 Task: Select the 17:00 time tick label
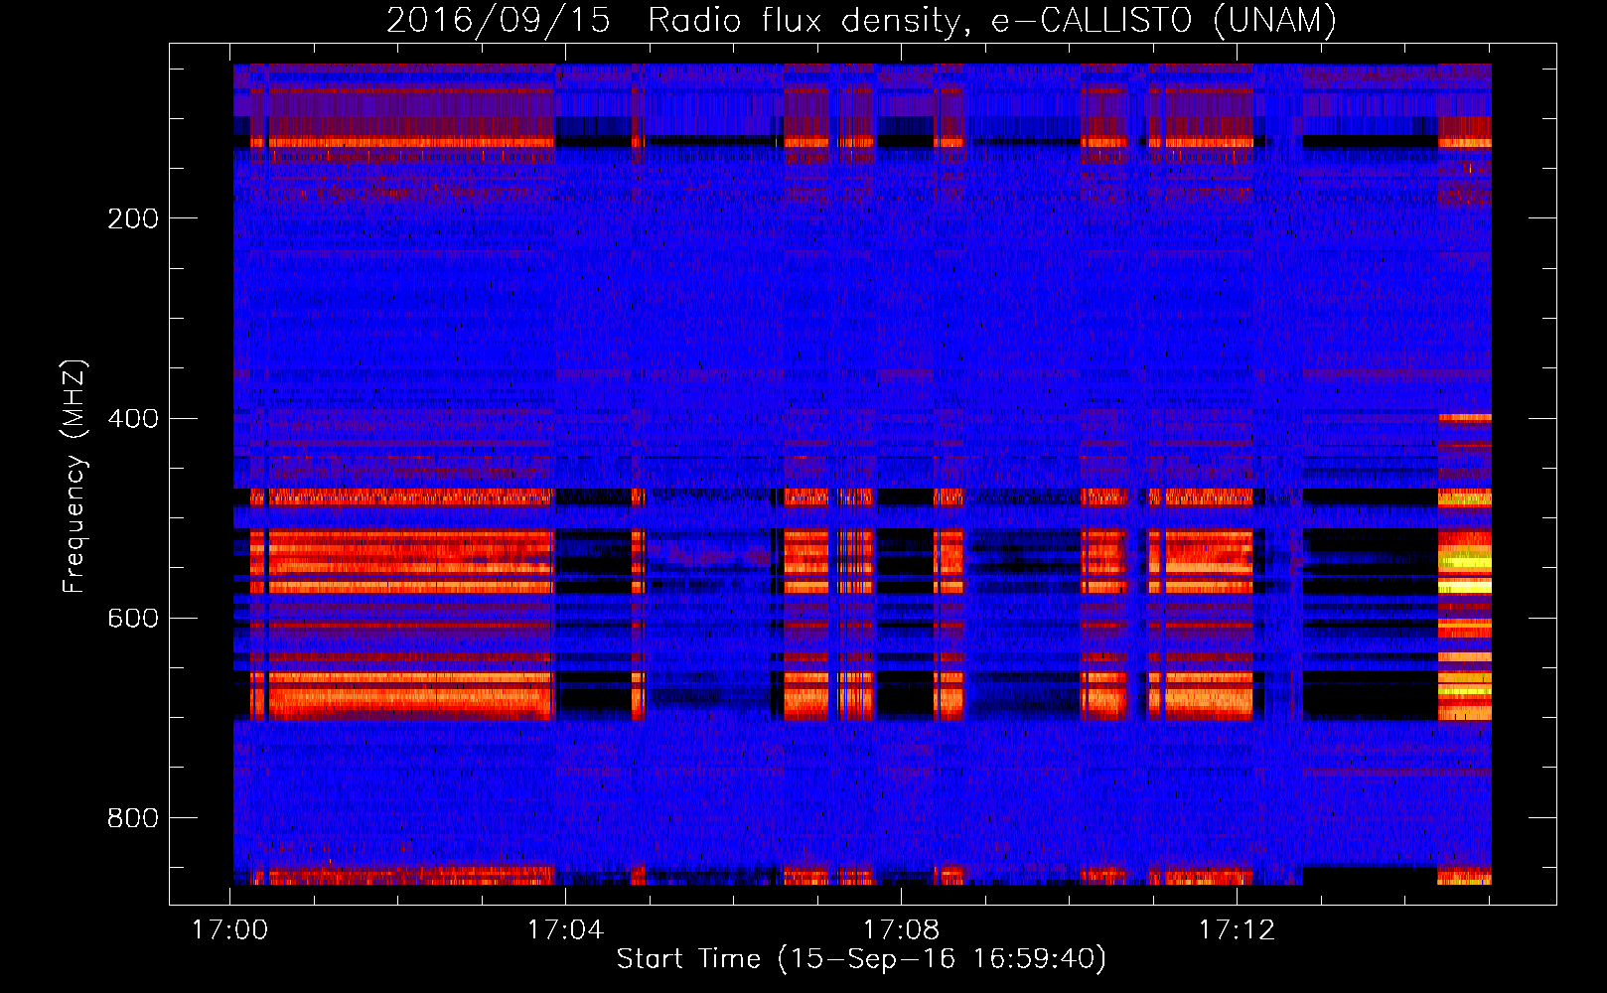pos(229,930)
